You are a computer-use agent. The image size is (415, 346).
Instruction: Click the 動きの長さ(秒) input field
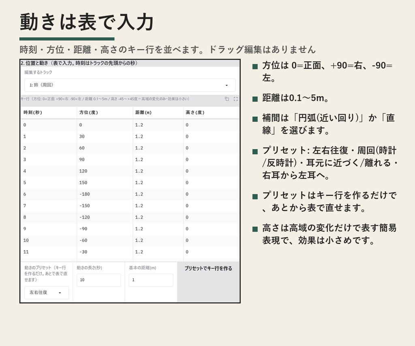tap(99, 280)
